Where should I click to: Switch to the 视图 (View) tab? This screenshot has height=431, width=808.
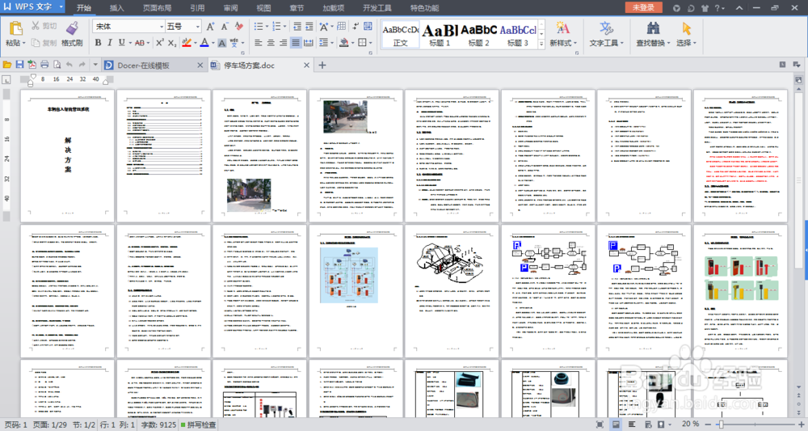(264, 8)
